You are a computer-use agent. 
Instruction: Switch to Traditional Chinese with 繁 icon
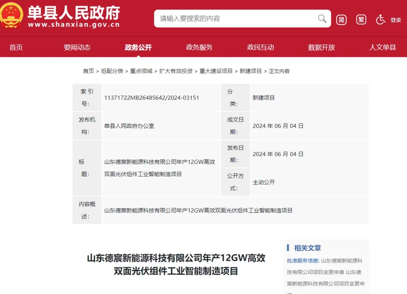[x=361, y=20]
